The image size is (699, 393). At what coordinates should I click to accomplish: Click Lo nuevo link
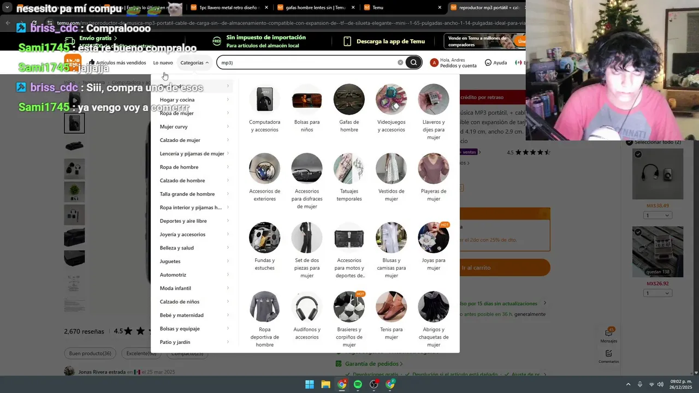coord(163,63)
